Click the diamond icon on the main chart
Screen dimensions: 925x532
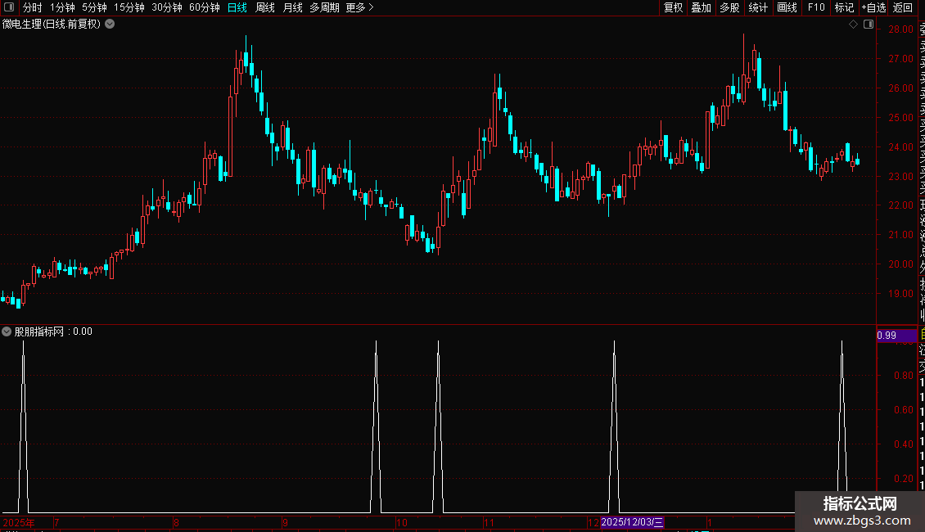pos(853,25)
